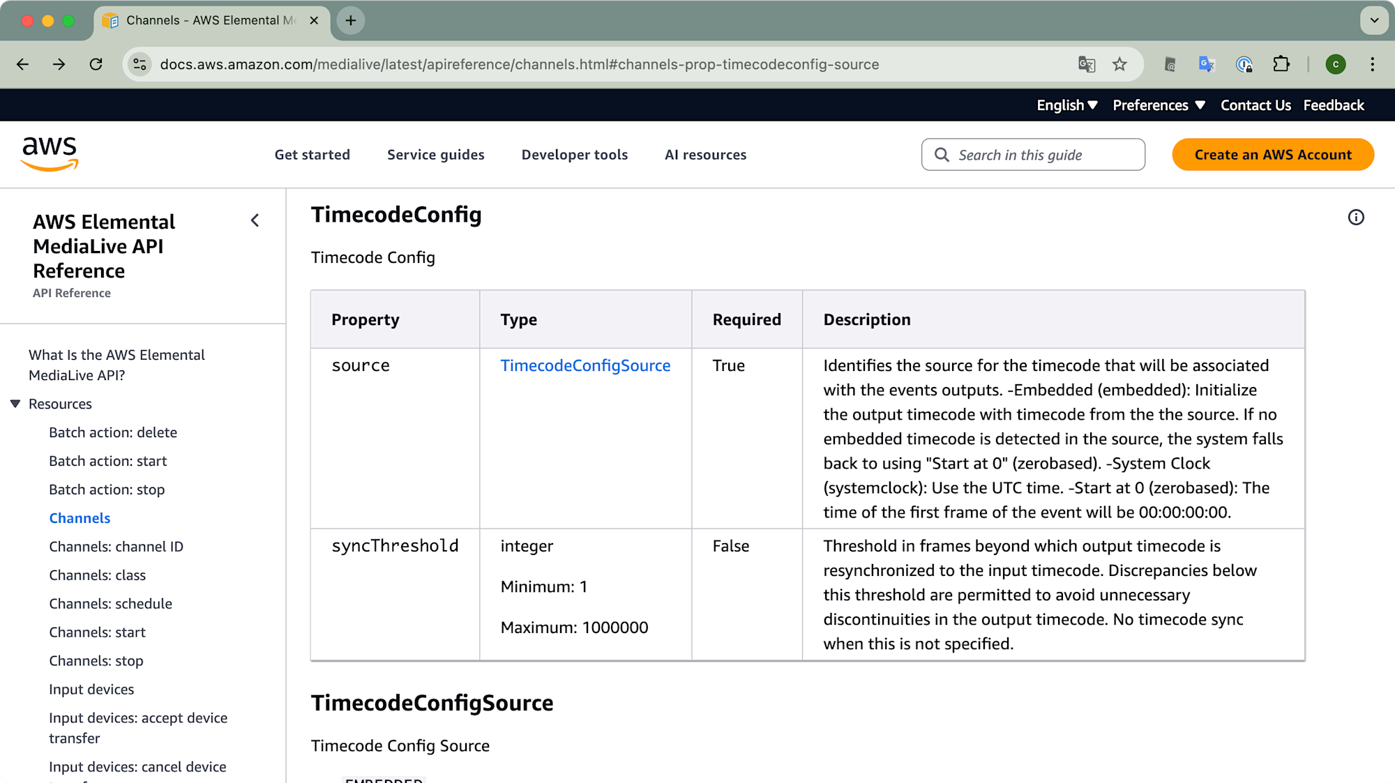1395x783 pixels.
Task: Open the TimecodeConfigSource type link
Action: click(x=585, y=365)
